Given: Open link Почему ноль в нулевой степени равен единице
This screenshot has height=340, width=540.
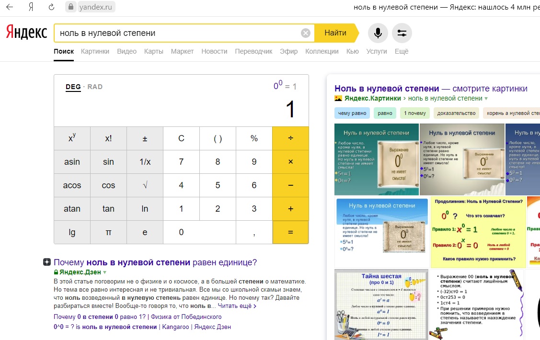Looking at the screenshot, I should [155, 262].
